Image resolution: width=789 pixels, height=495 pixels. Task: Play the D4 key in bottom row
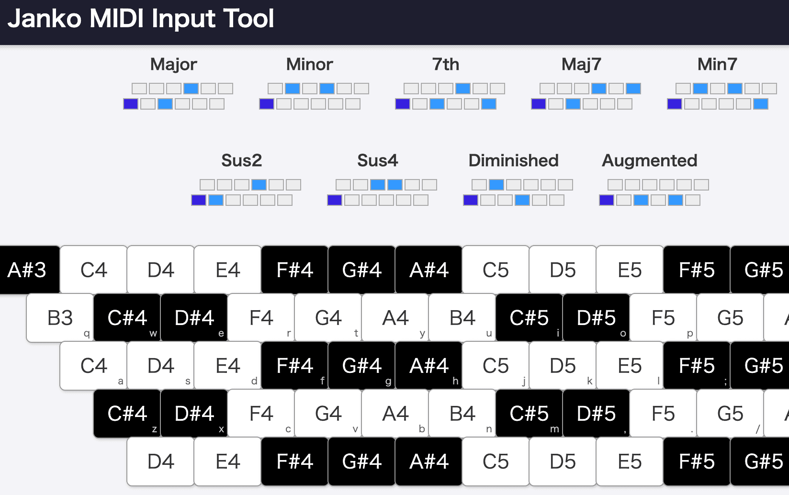(x=160, y=461)
